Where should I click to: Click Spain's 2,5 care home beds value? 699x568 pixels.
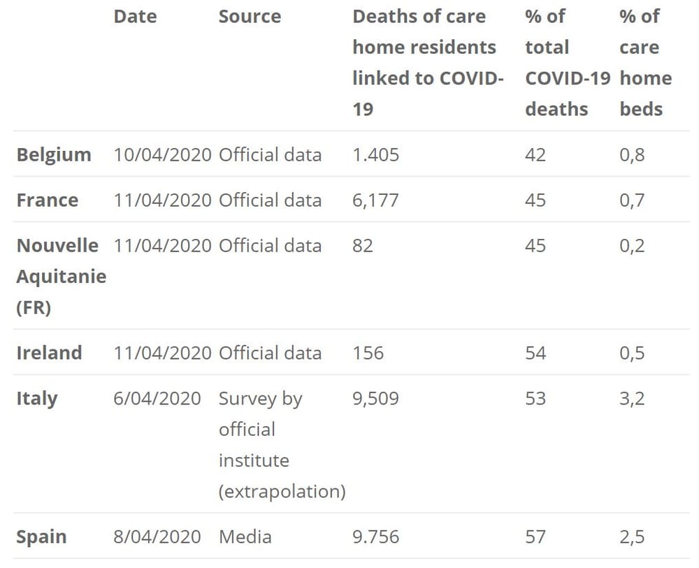click(x=632, y=537)
